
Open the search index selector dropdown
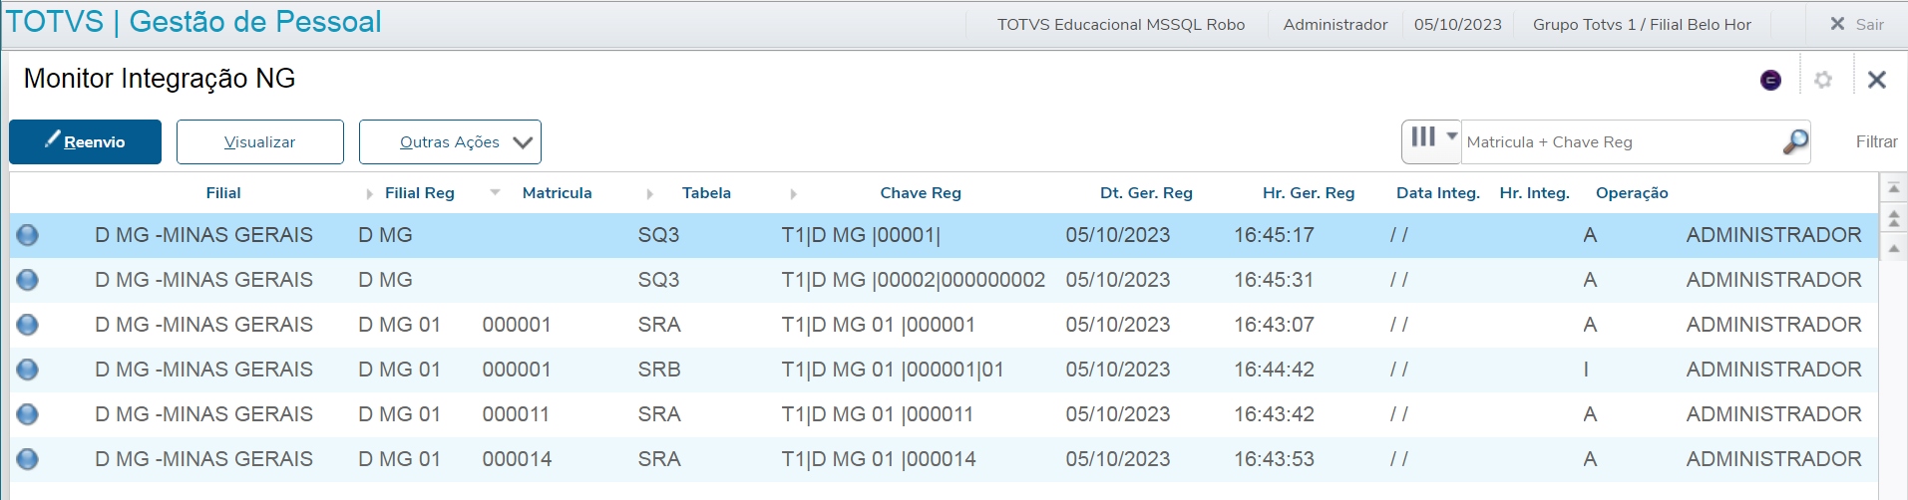click(x=1431, y=141)
